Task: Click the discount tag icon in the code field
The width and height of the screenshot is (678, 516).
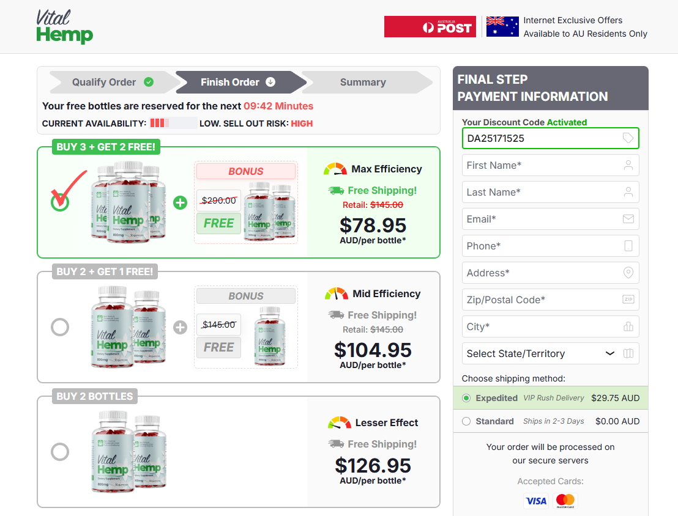Action: point(628,138)
